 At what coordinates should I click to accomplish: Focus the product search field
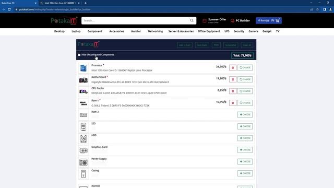pos(136,20)
